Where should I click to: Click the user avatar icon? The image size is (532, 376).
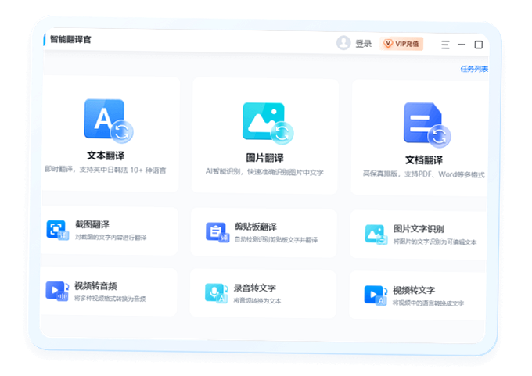pos(343,43)
